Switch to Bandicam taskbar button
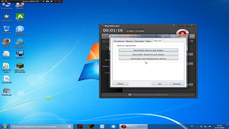This screenshot has width=229, height=129. coord(133,126)
